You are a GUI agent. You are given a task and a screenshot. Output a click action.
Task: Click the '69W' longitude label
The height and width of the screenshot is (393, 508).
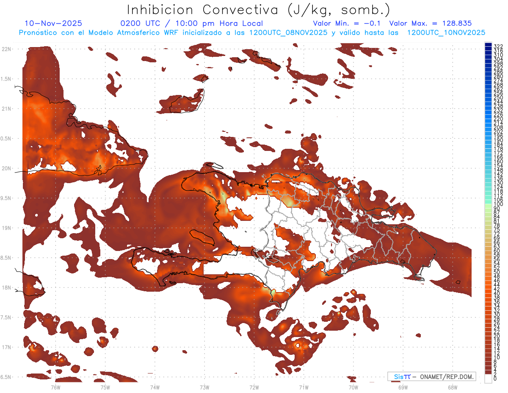click(x=403, y=387)
